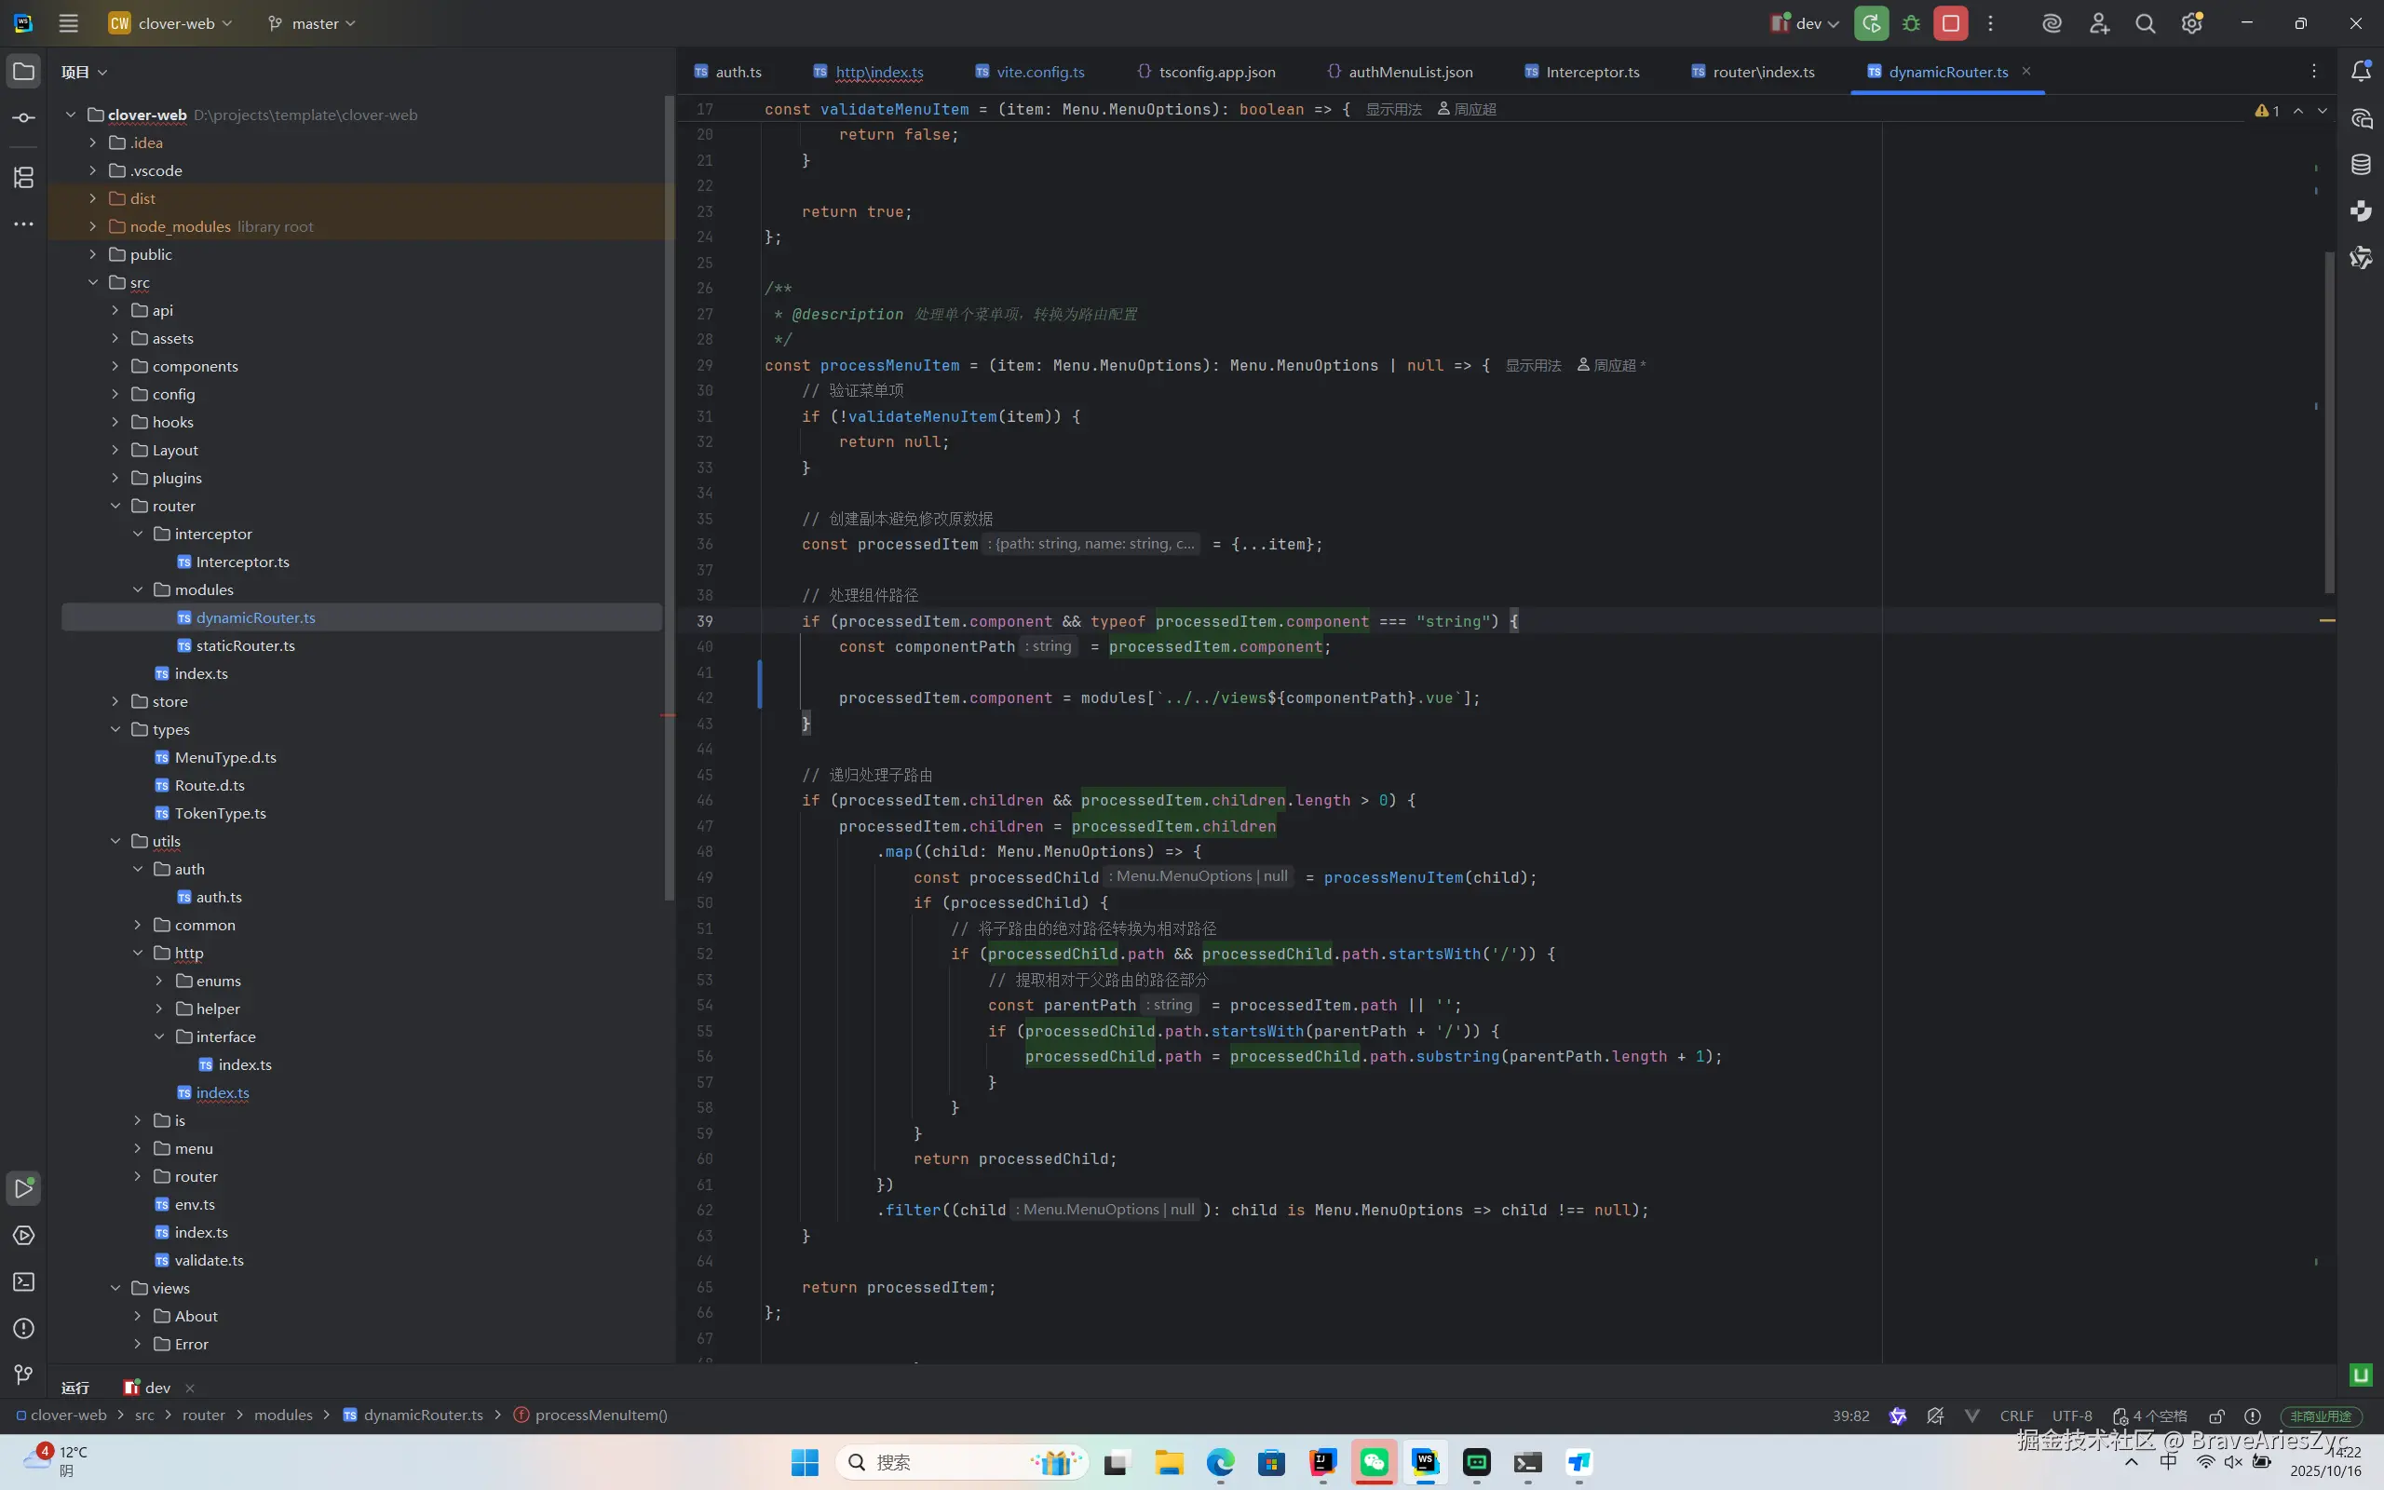The height and width of the screenshot is (1490, 2384).
Task: Click the Debug 'dev' bug icon
Action: (1911, 23)
